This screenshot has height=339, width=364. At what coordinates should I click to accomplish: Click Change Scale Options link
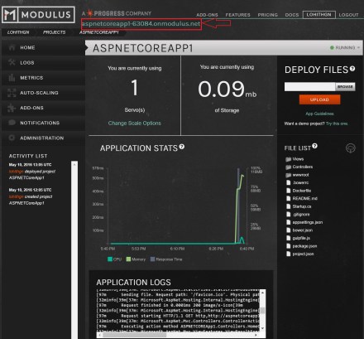tap(135, 123)
